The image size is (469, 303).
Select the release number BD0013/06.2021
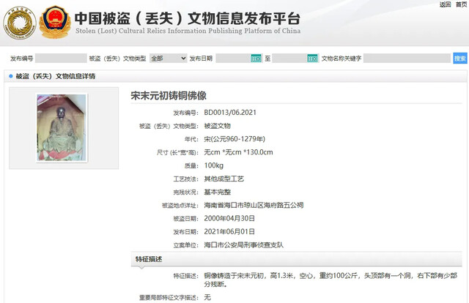pos(230,113)
